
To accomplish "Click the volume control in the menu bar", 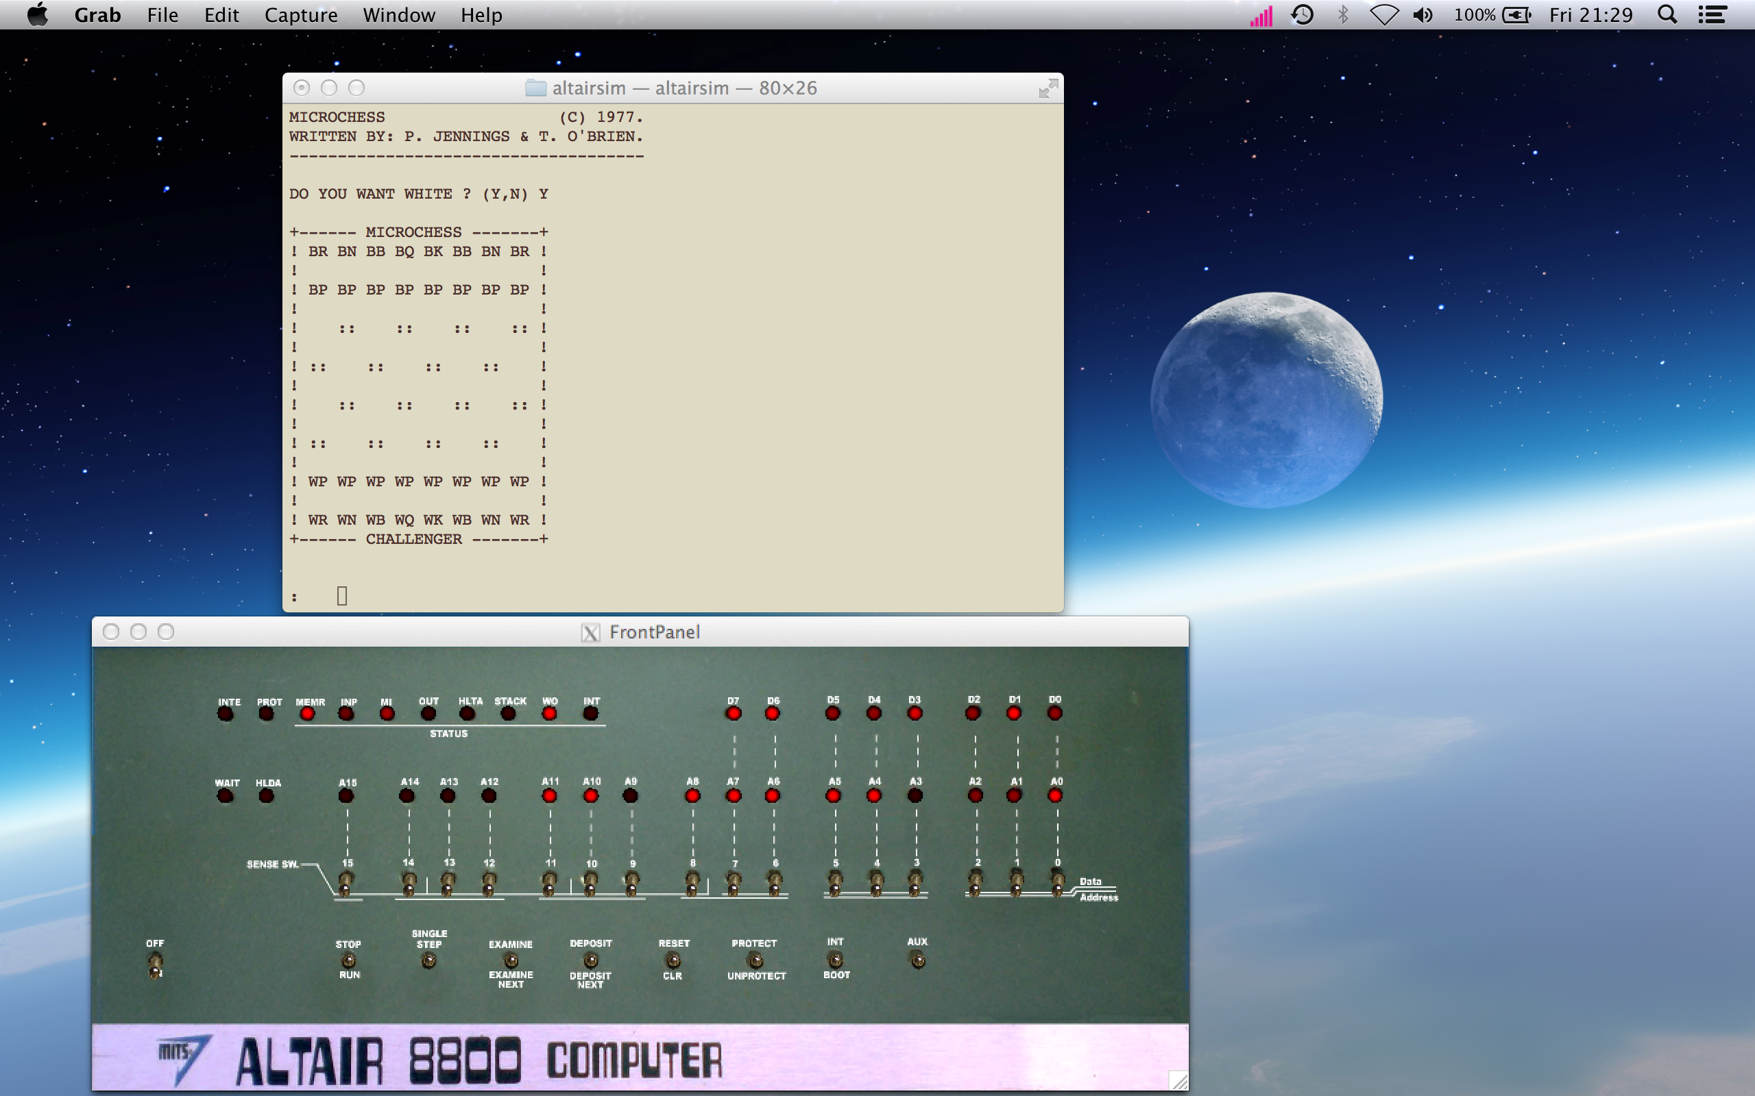I will [1423, 14].
